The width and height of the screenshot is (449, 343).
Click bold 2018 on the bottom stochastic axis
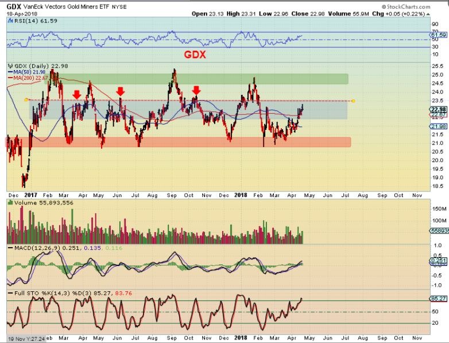[x=241, y=338]
